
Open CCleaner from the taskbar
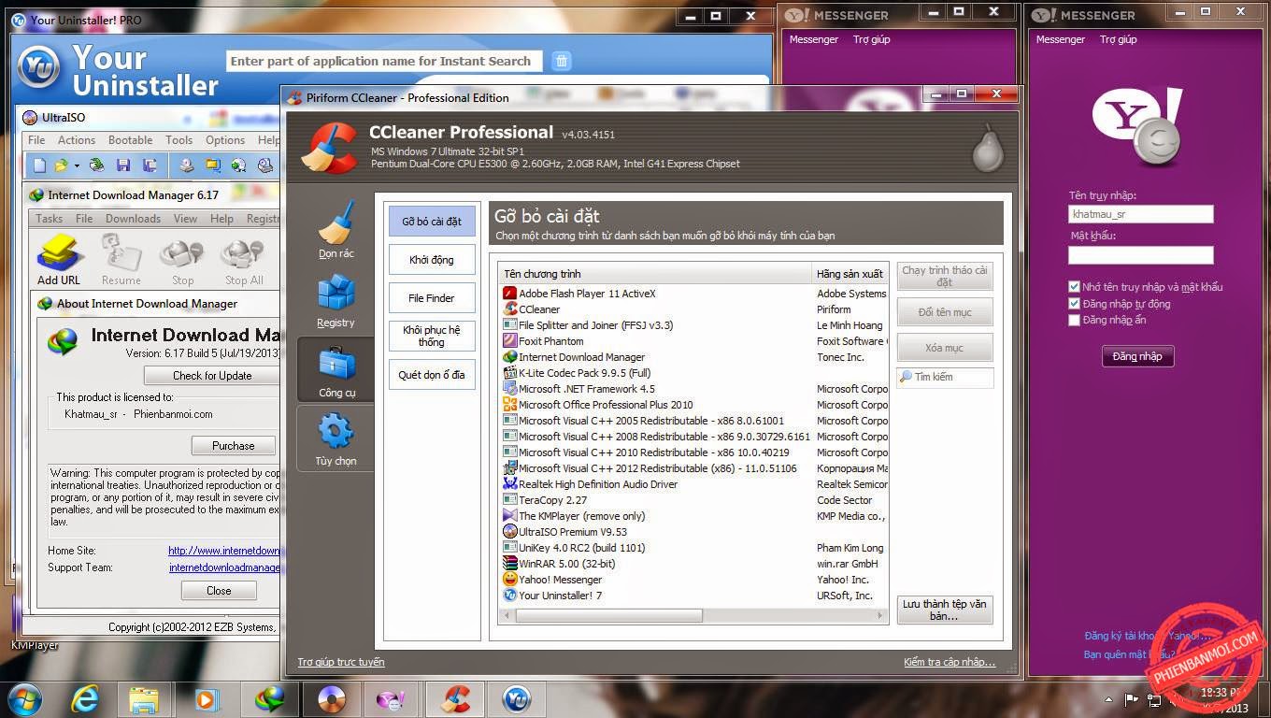455,698
